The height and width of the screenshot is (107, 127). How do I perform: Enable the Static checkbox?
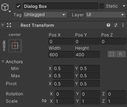pyautogui.click(x=101, y=6)
